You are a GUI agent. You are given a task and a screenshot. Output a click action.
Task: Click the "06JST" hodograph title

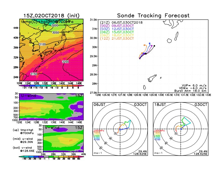[100, 104]
